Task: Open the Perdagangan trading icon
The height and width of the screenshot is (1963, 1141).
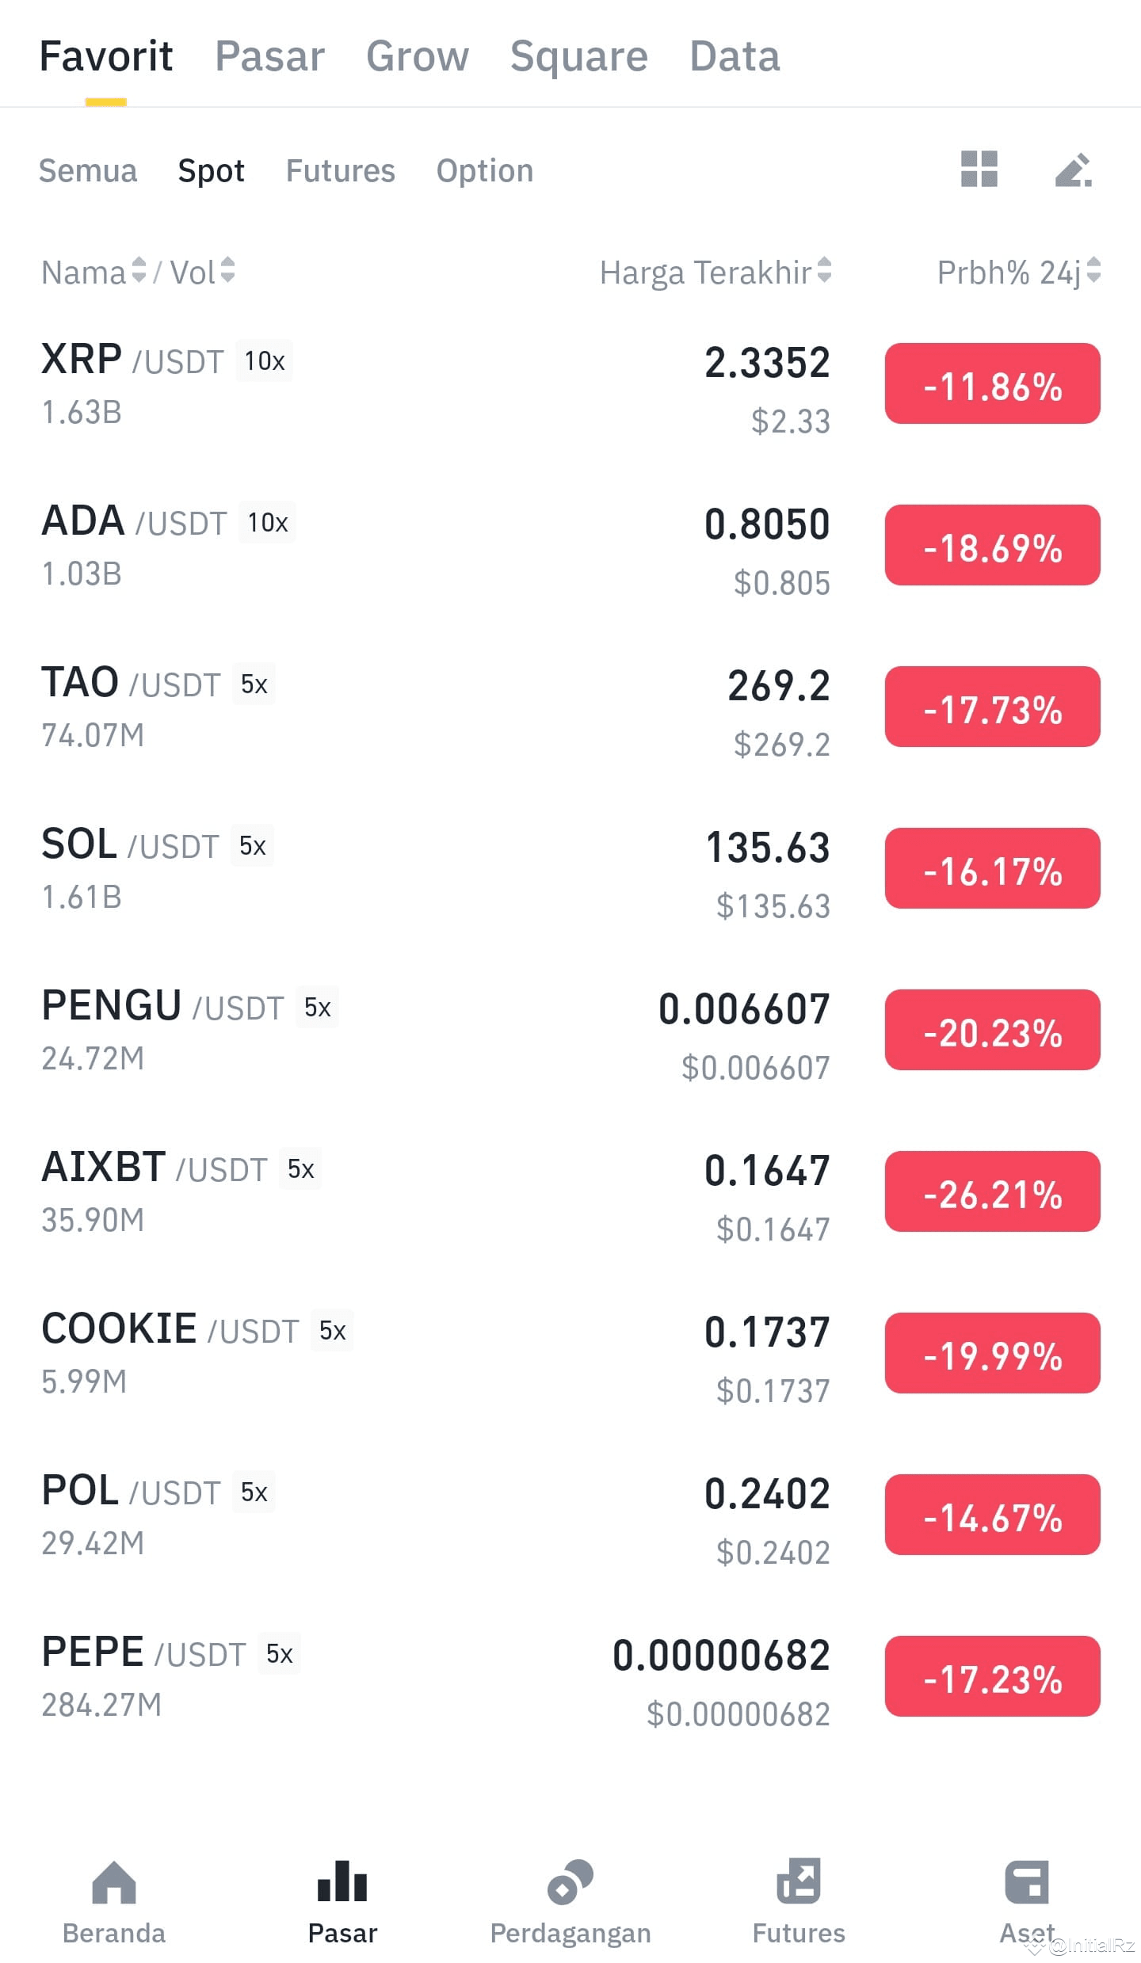Action: point(570,1881)
